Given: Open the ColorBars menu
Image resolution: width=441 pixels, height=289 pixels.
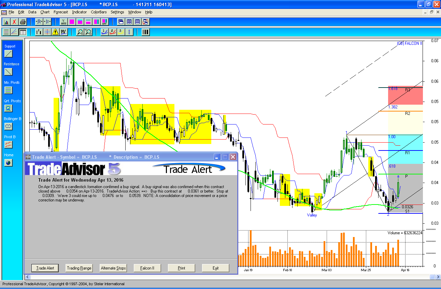Looking at the screenshot, I should pos(99,12).
